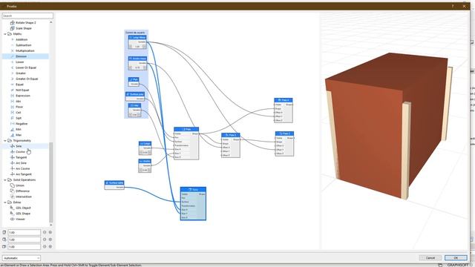Click the Max node icon

(13, 135)
